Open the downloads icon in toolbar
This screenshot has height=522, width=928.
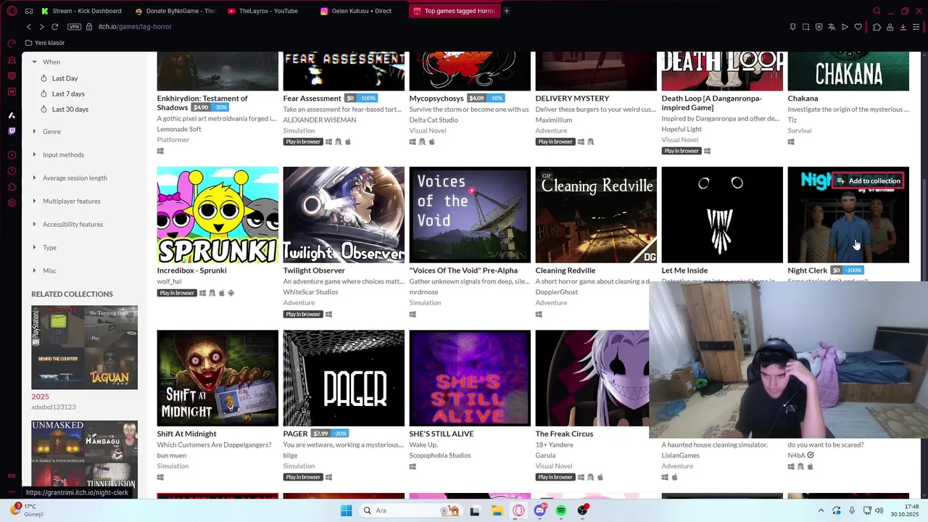(x=903, y=27)
